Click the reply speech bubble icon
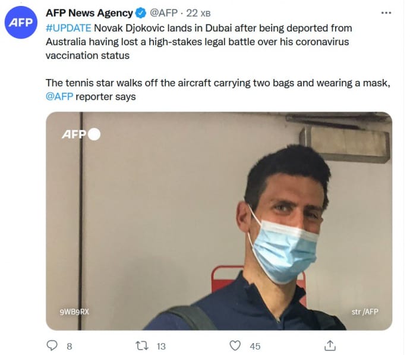The image size is (410, 355). click(52, 345)
